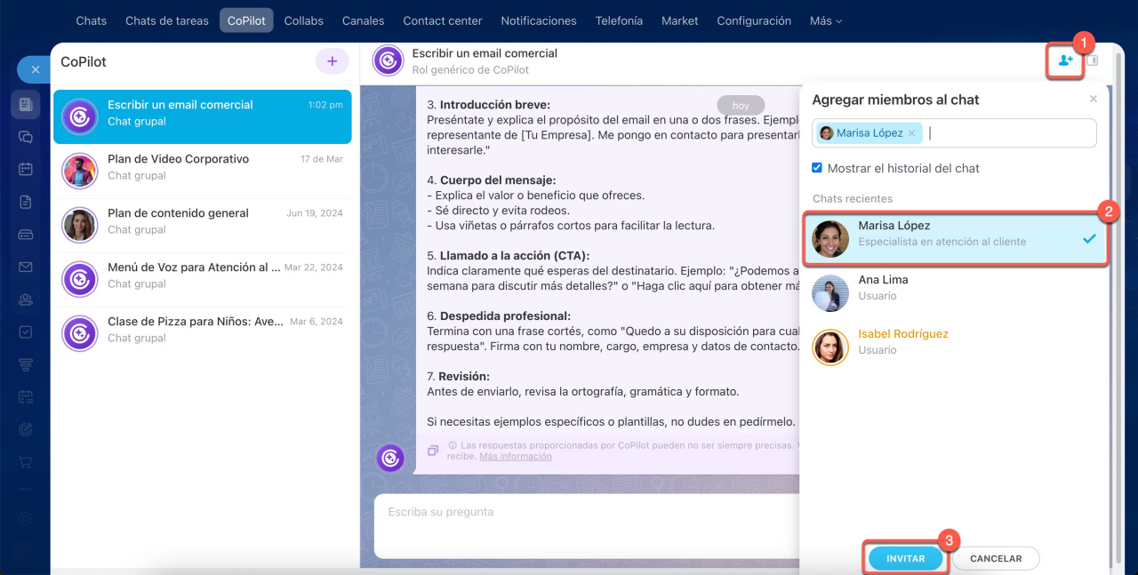This screenshot has width=1138, height=575.
Task: Click the copy response icon below message
Action: click(x=433, y=450)
